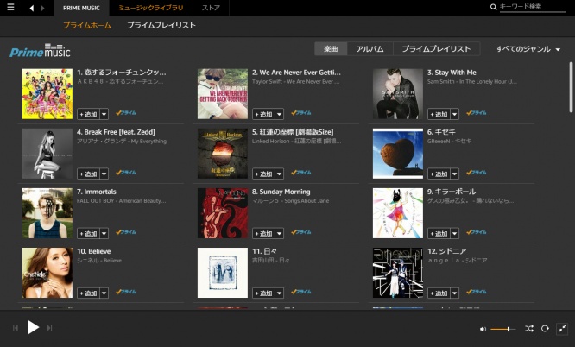Add Break Free to library
Image resolution: width=575 pixels, height=347 pixels.
(x=88, y=173)
